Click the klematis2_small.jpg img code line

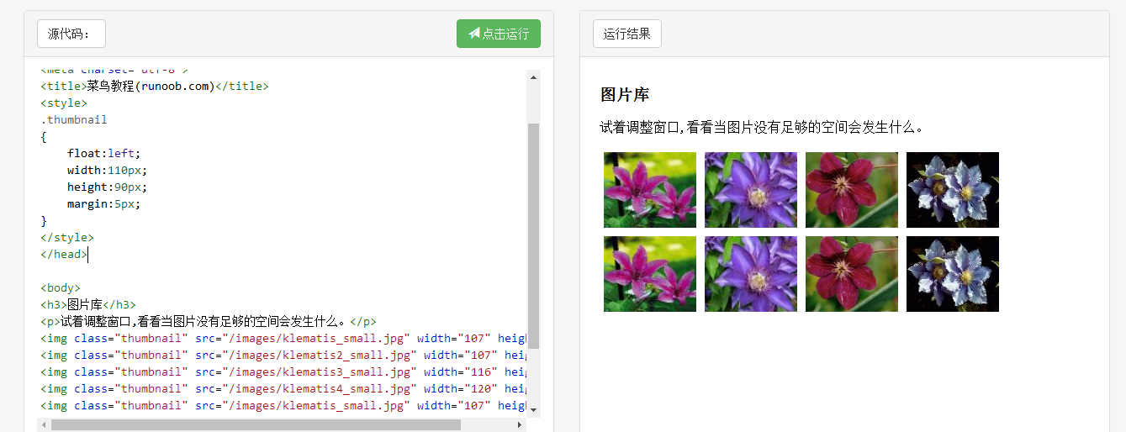tap(283, 355)
